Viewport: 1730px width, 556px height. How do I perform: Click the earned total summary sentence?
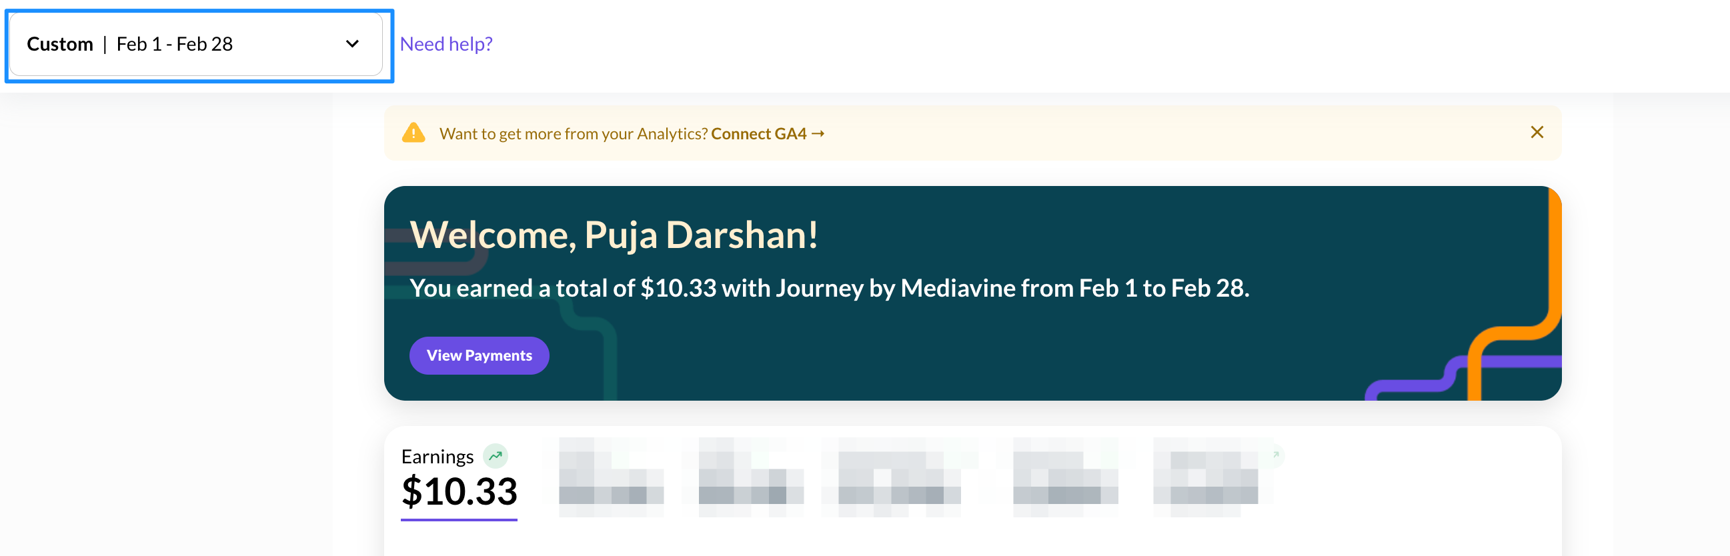click(x=829, y=288)
